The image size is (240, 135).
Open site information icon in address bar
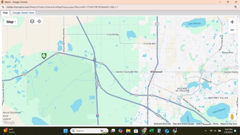coord(3,7)
